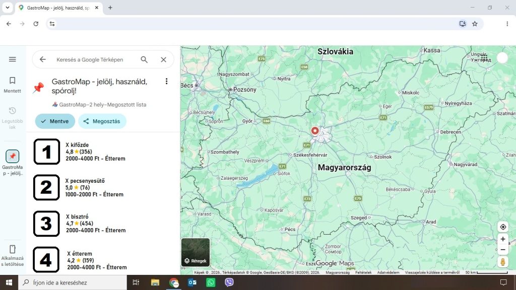Viewport: 516px width, 290px height.
Task: Open the GastroMap list three-dot options
Action: point(166,81)
